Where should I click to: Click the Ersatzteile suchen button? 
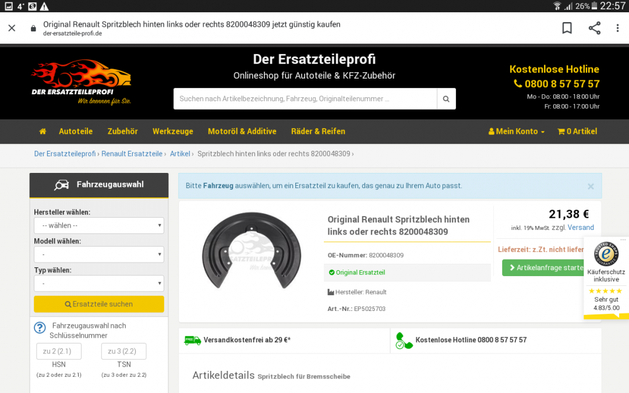coord(99,304)
